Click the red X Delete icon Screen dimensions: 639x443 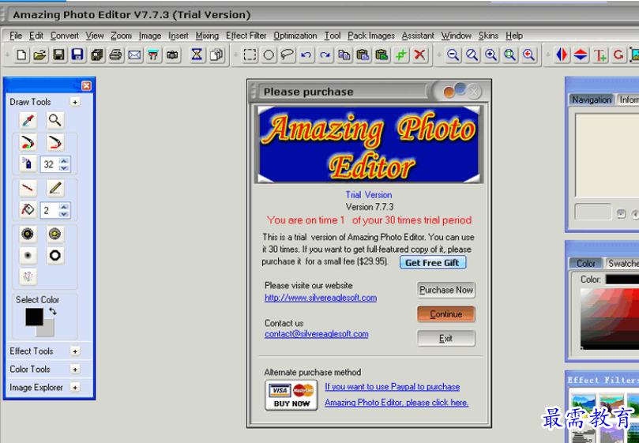click(x=419, y=54)
